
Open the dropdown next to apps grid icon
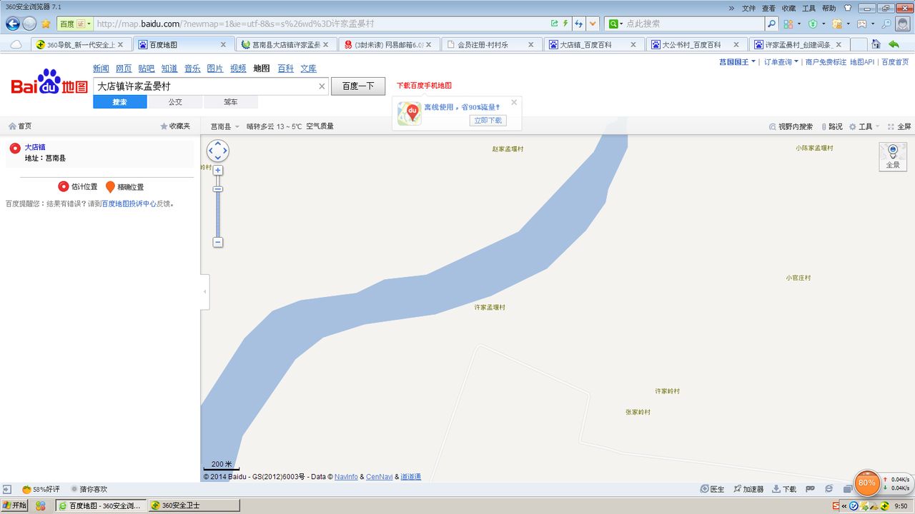click(x=799, y=24)
